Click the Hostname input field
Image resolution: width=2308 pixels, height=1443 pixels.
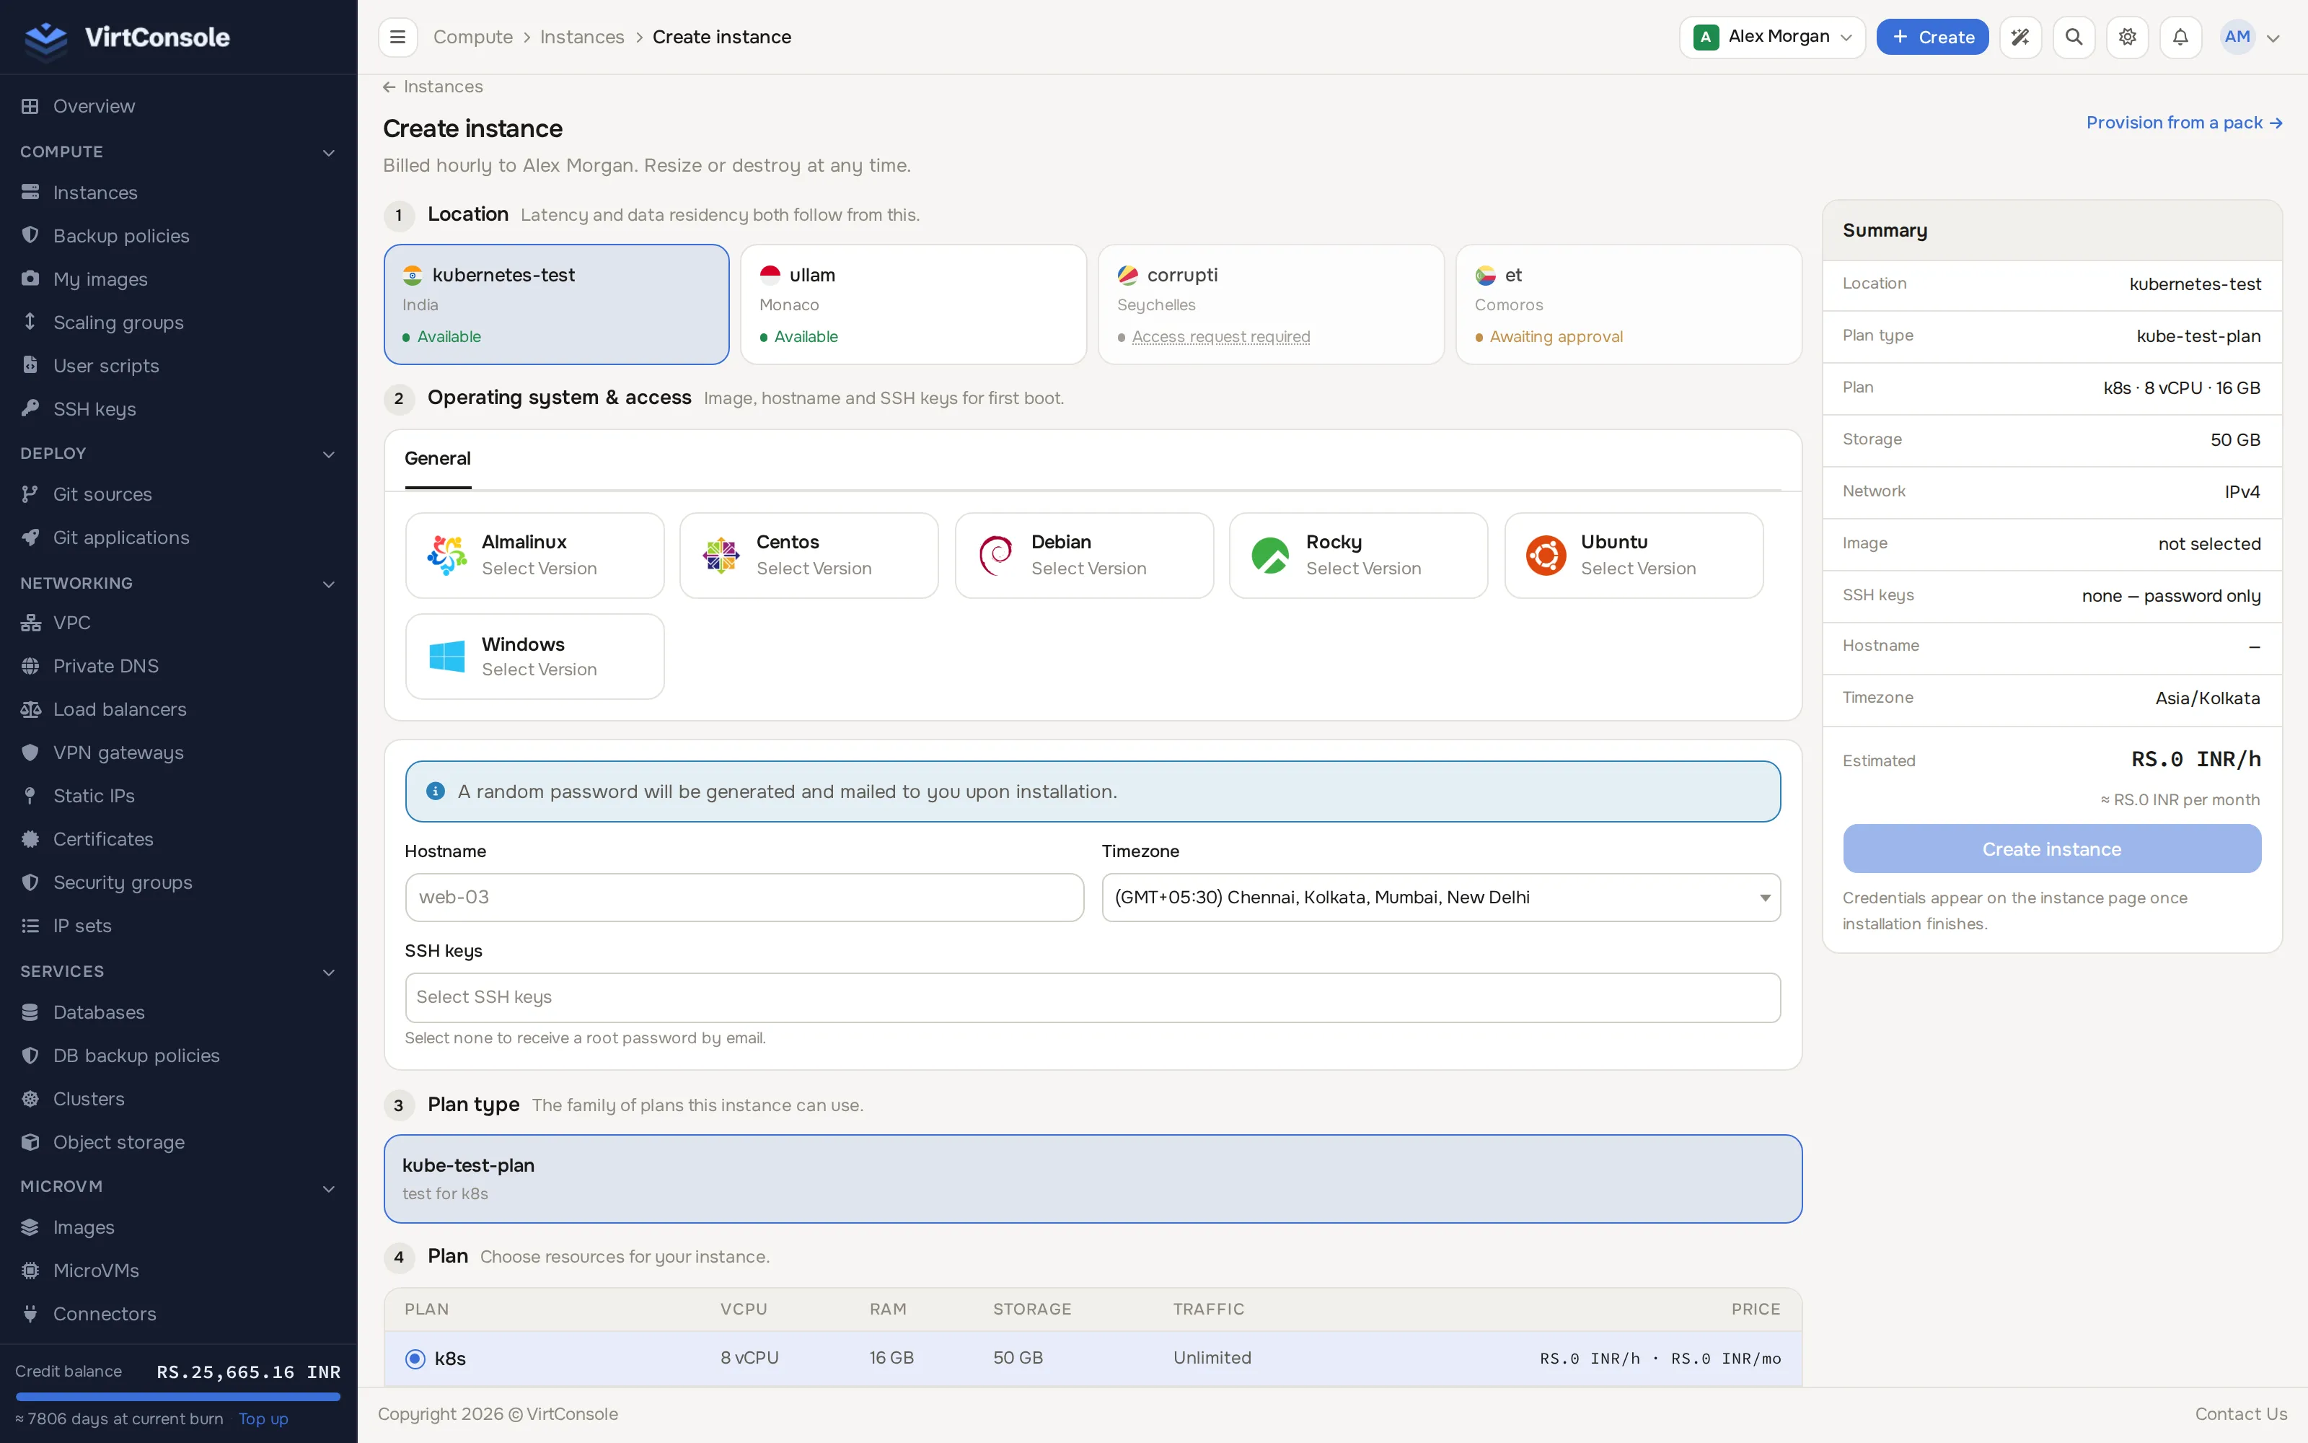tap(744, 897)
